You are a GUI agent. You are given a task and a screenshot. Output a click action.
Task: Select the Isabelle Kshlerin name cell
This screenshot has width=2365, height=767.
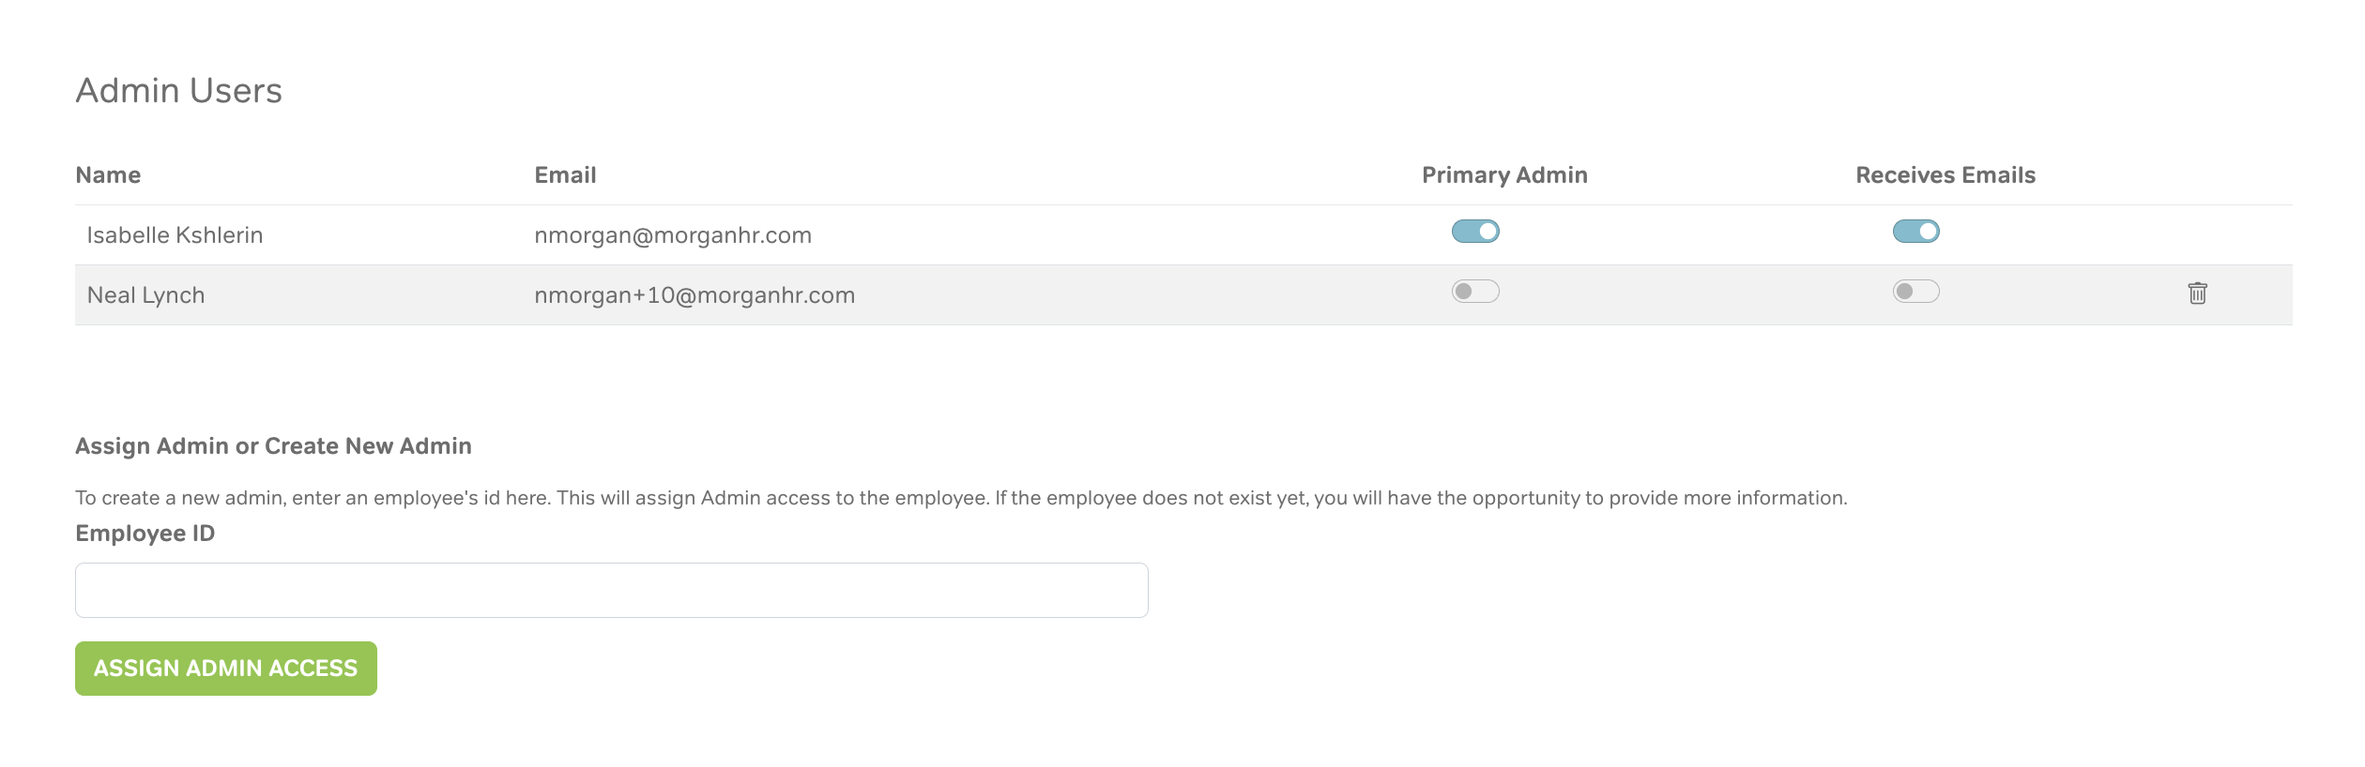(x=175, y=235)
